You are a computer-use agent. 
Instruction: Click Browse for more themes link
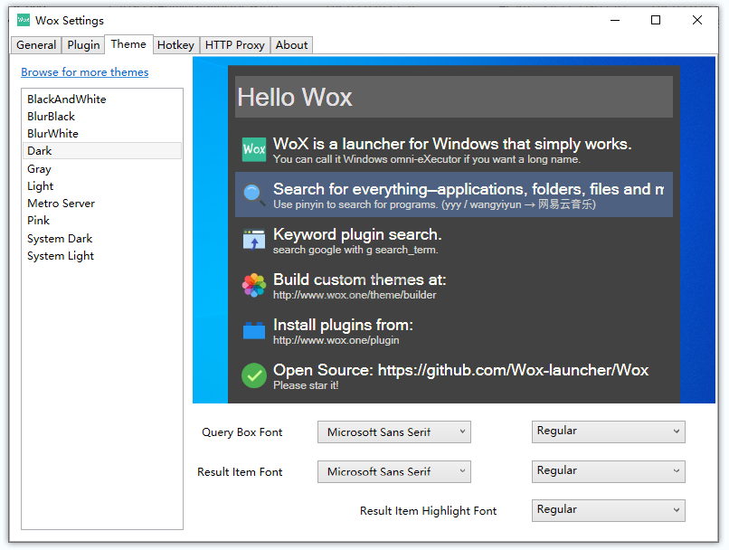(x=84, y=72)
